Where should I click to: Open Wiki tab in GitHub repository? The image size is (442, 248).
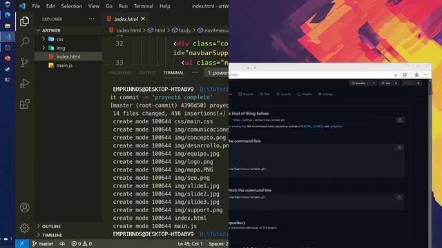click(265, 94)
